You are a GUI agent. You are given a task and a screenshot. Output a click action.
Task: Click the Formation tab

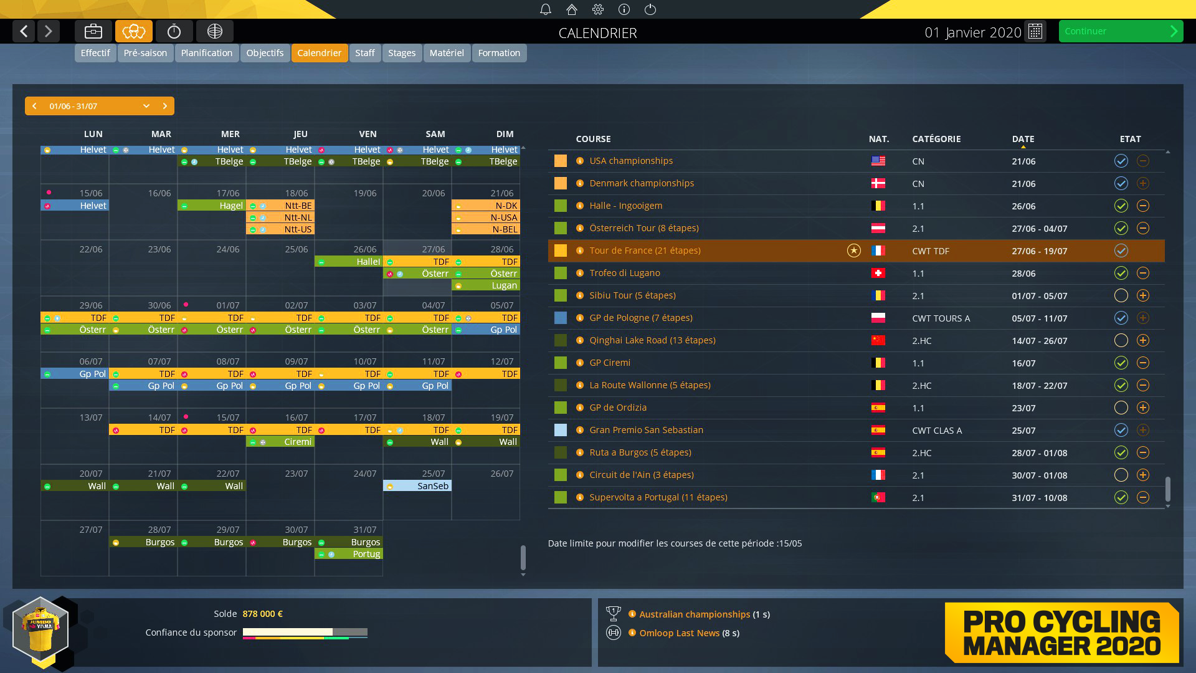[x=500, y=52]
